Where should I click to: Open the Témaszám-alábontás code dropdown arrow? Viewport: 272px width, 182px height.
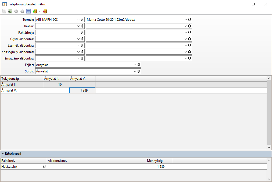(x=78, y=58)
